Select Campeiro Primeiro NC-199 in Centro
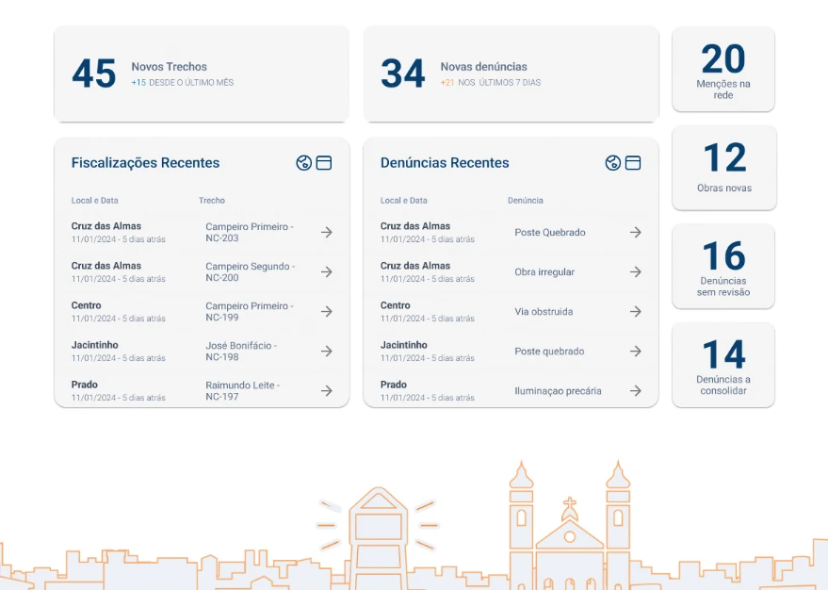Viewport: 828px width, 590px height. (x=249, y=312)
